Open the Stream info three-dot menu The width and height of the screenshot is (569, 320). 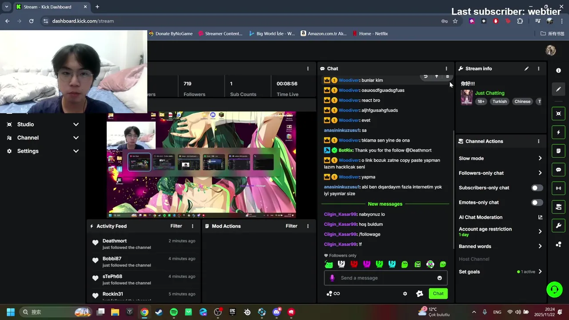[538, 68]
